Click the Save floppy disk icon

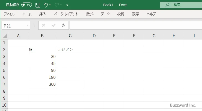click(38, 5)
